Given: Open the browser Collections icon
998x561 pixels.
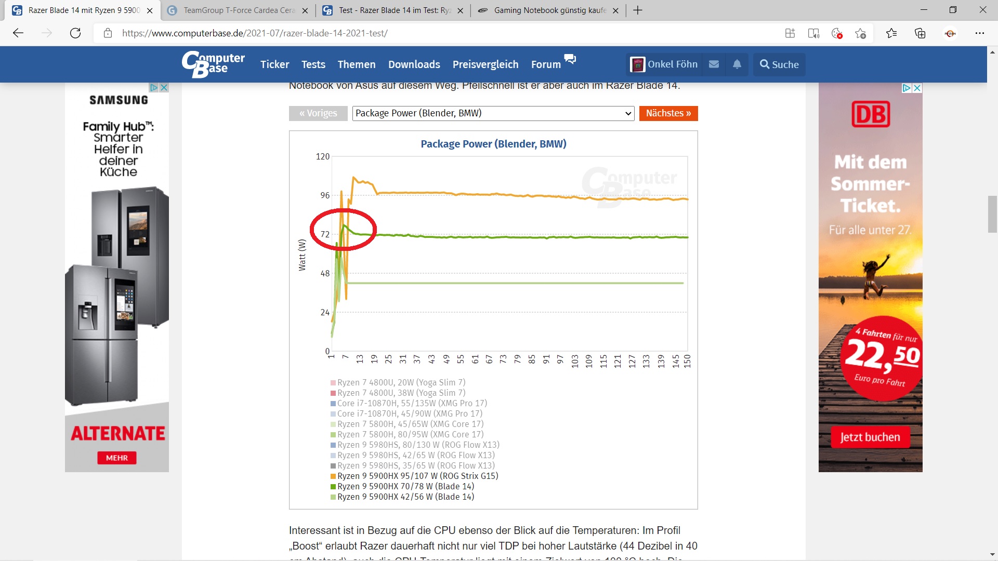Looking at the screenshot, I should pos(920,33).
